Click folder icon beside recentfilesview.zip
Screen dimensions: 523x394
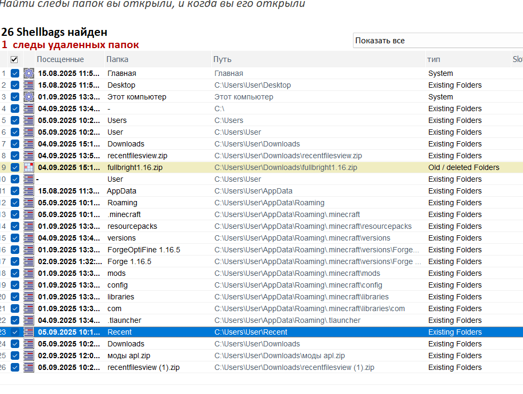pos(29,156)
